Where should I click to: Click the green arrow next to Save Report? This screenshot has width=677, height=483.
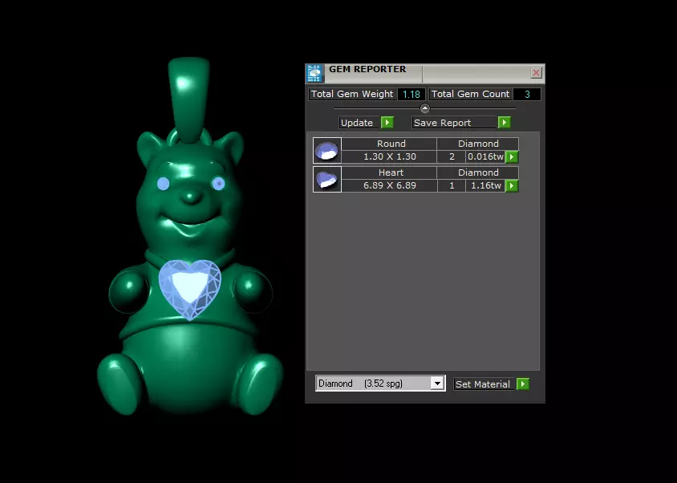coord(505,123)
